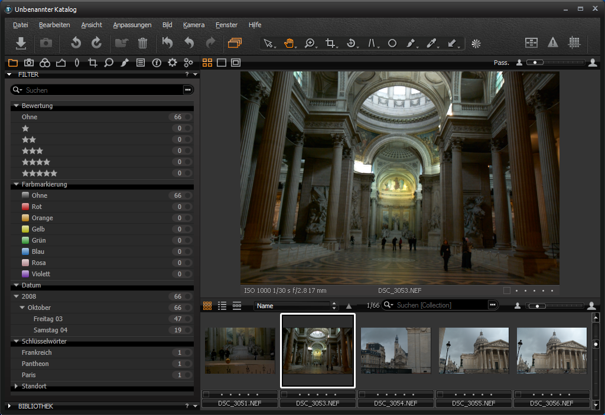Open the Anpassungen menu

click(132, 25)
